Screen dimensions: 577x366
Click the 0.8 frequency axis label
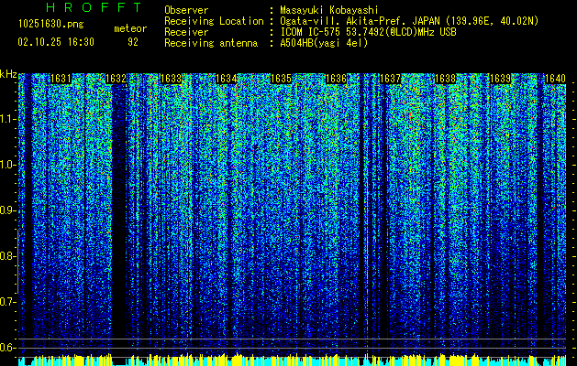6,256
